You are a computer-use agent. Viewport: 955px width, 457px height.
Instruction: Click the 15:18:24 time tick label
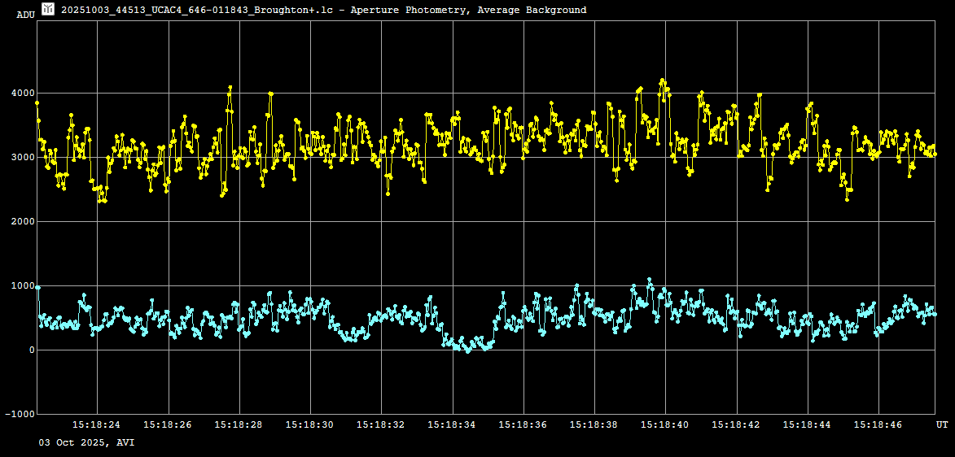96,424
